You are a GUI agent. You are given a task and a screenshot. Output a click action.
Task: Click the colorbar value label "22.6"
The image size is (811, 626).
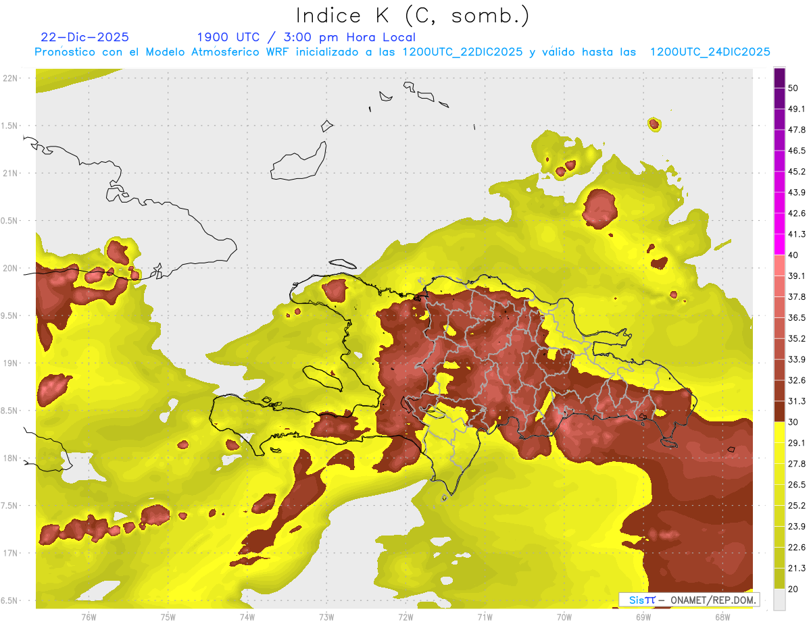pyautogui.click(x=797, y=548)
